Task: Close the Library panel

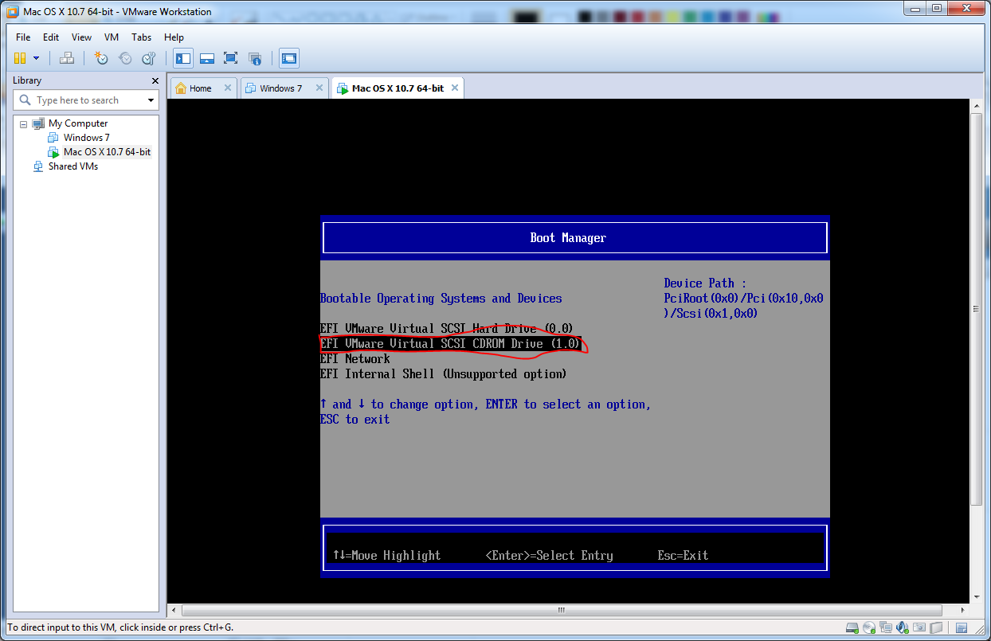Action: pyautogui.click(x=155, y=80)
